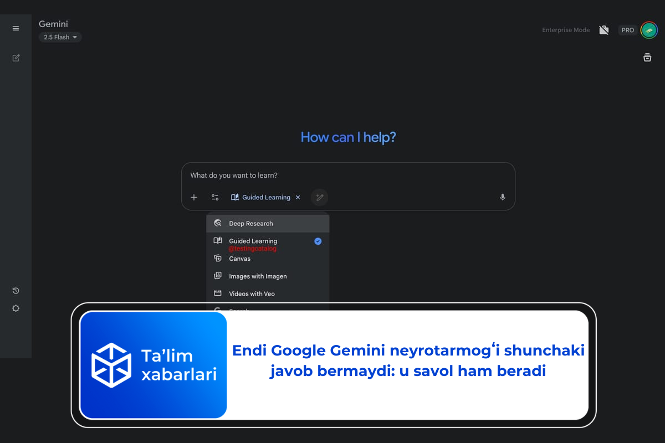Remove the Guided Learning chip with its X
Image resolution: width=665 pixels, height=443 pixels.
pos(298,197)
